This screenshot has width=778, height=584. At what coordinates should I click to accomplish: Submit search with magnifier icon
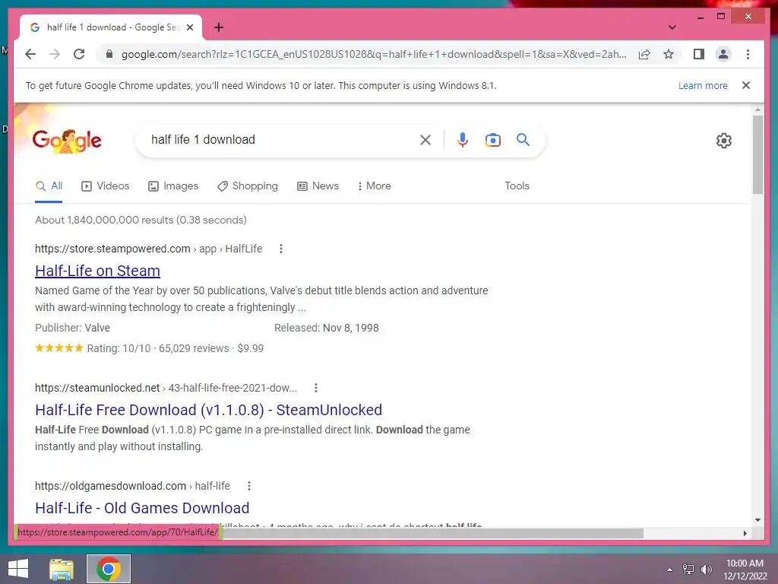coord(523,140)
